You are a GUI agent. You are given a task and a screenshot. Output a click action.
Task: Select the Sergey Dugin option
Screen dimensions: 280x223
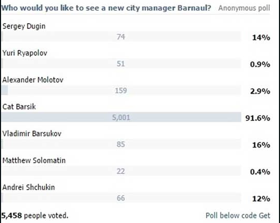[x=24, y=26]
